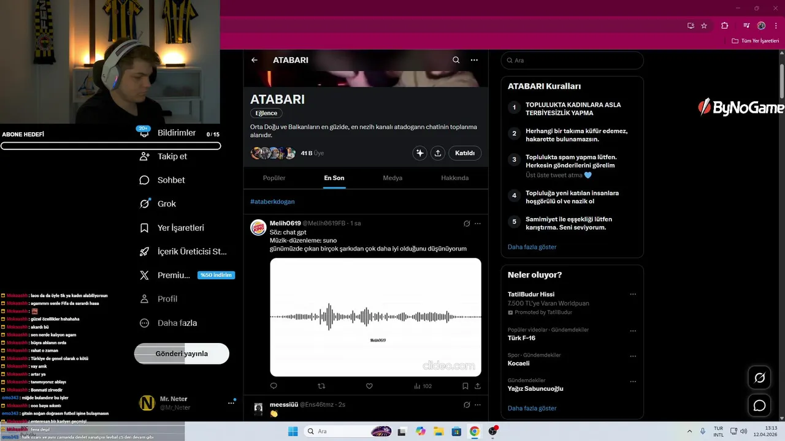This screenshot has height=441, width=785.
Task: Share Melih0619's post
Action: (x=478, y=386)
